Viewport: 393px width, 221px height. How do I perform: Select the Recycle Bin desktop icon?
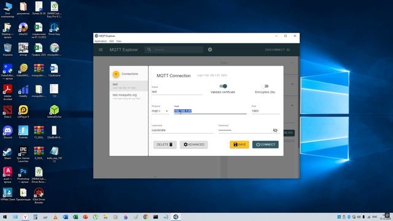pos(7,50)
